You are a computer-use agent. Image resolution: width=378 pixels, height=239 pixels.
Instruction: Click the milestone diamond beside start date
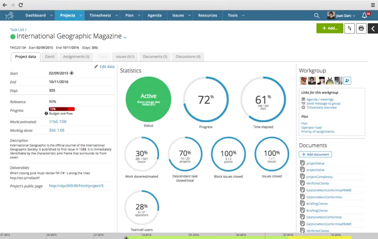point(72,73)
